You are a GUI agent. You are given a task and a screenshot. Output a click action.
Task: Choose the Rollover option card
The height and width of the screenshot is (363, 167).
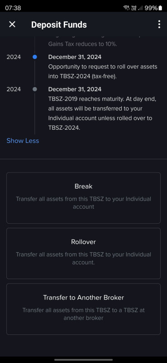[83, 254]
